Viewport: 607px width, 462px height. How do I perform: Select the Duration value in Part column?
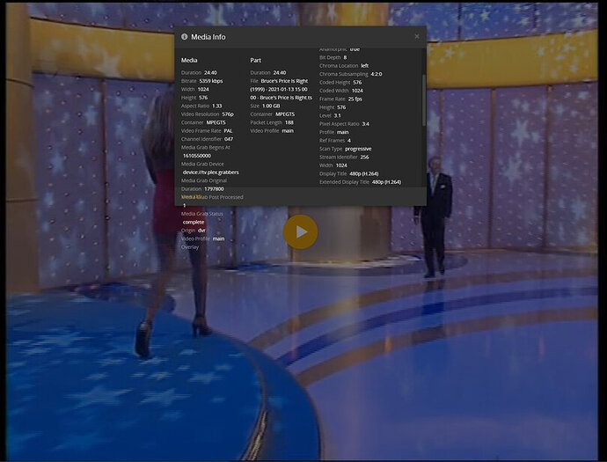(x=280, y=73)
